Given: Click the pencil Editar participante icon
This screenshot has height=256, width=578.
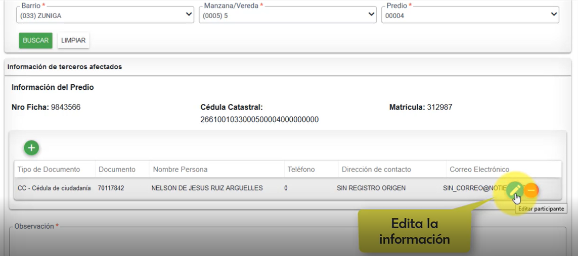Looking at the screenshot, I should coord(514,189).
